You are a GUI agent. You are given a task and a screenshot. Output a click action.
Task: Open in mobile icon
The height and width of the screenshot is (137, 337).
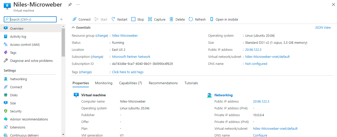pyautogui.click(x=212, y=19)
